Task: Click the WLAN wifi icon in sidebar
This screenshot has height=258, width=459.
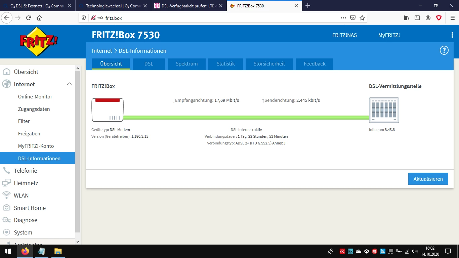Action: click(6, 196)
